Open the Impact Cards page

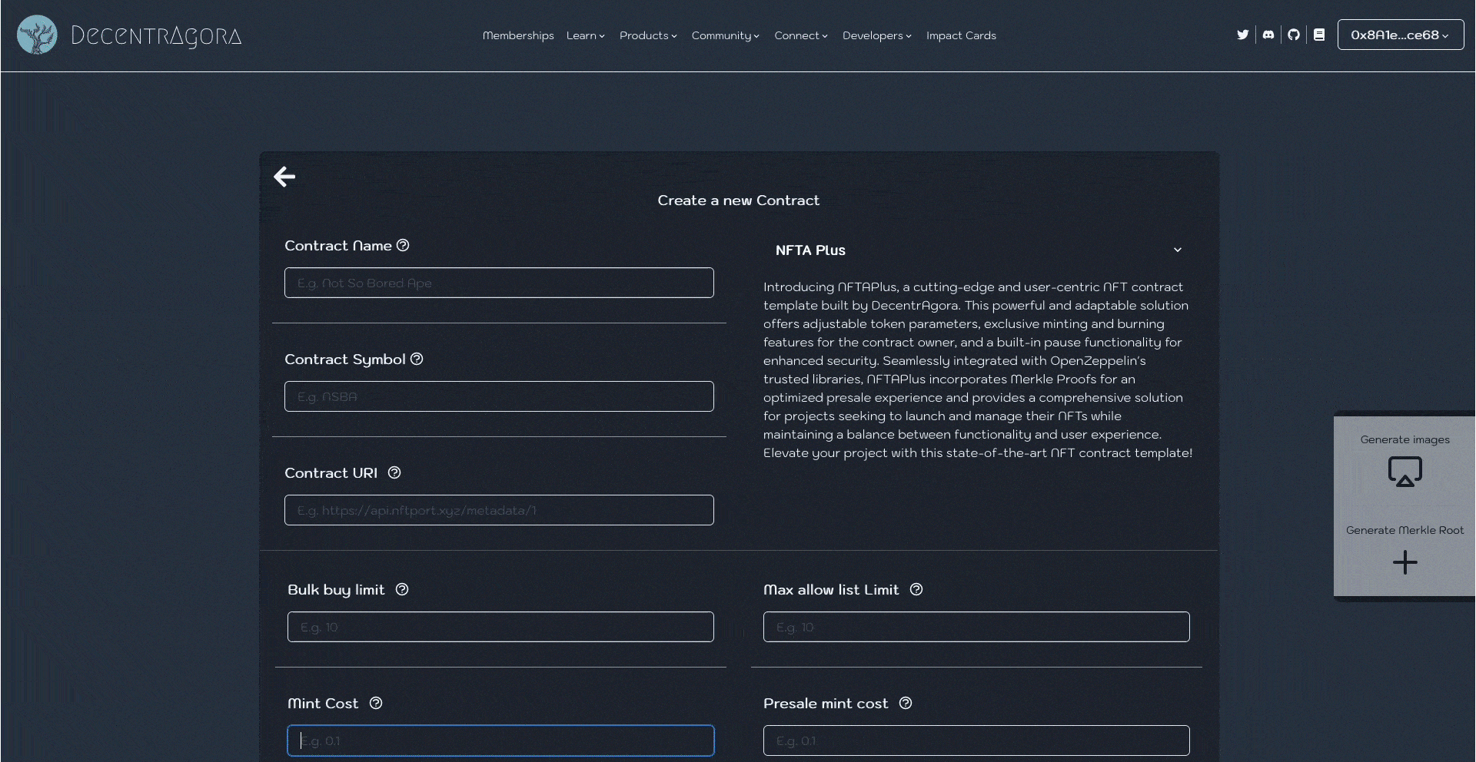tap(961, 35)
